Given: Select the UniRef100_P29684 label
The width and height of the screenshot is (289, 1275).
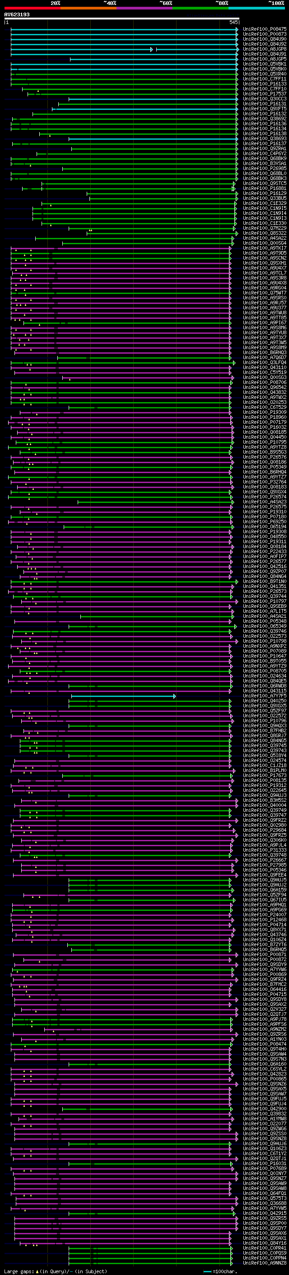Looking at the screenshot, I should 264,830.
